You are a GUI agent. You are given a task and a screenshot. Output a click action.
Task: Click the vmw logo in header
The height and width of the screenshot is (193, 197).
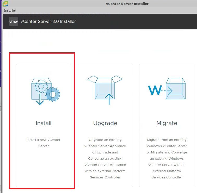[14, 22]
